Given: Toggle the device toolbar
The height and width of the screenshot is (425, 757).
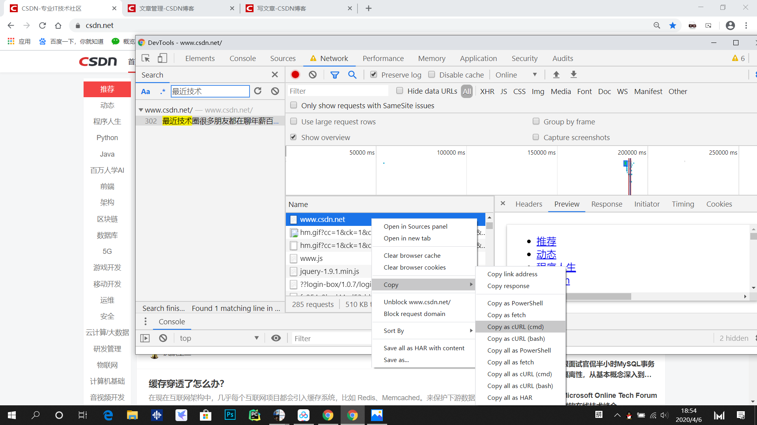Looking at the screenshot, I should coord(162,58).
